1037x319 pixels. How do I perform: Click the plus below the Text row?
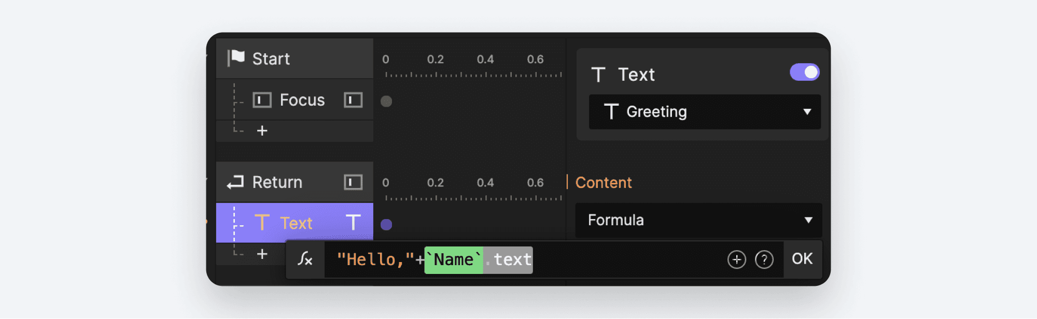[262, 253]
